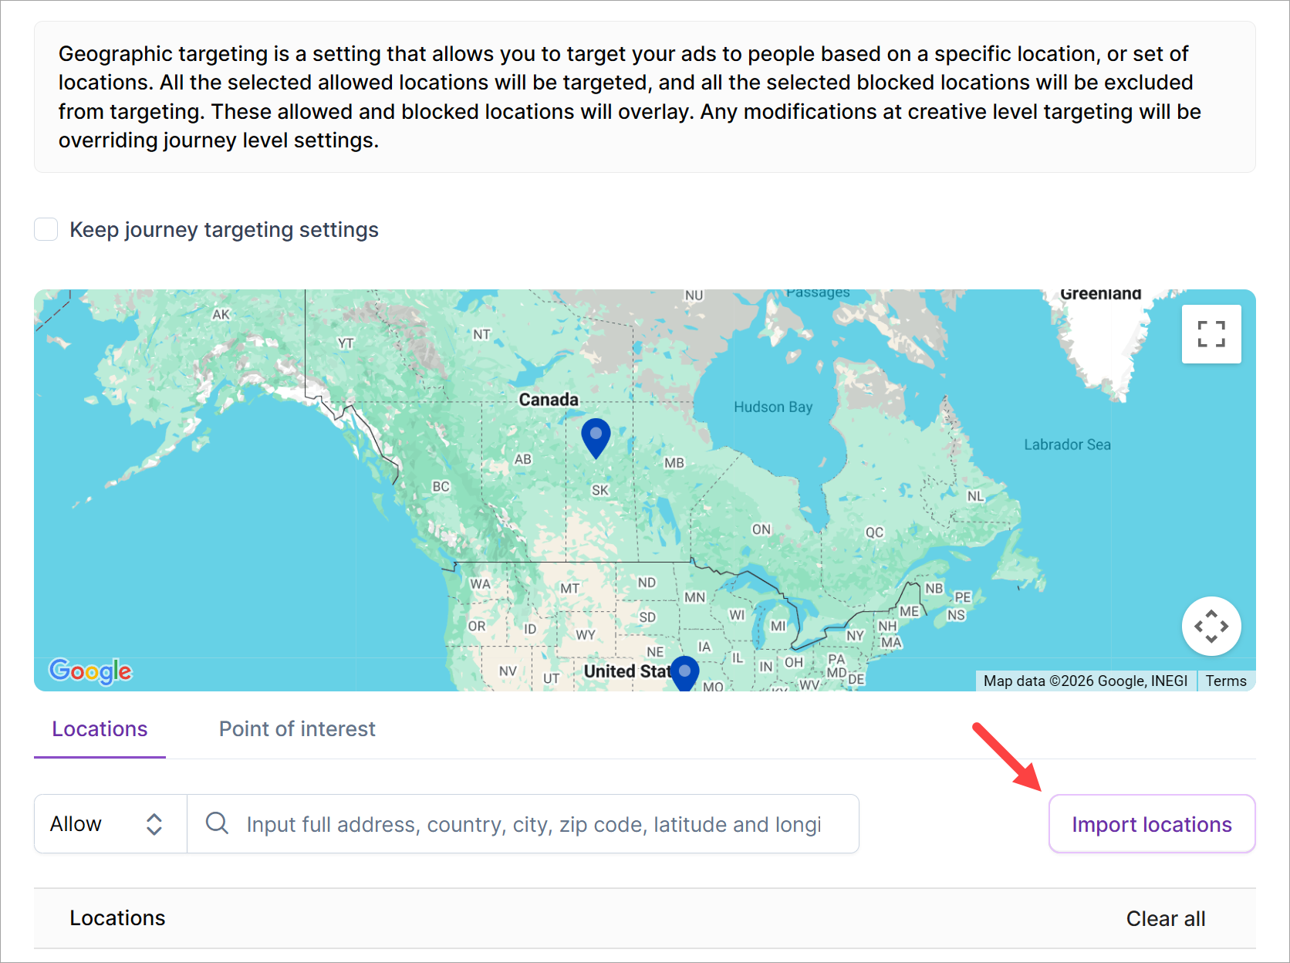
Task: Click the blue pin near United States label
Action: point(684,673)
